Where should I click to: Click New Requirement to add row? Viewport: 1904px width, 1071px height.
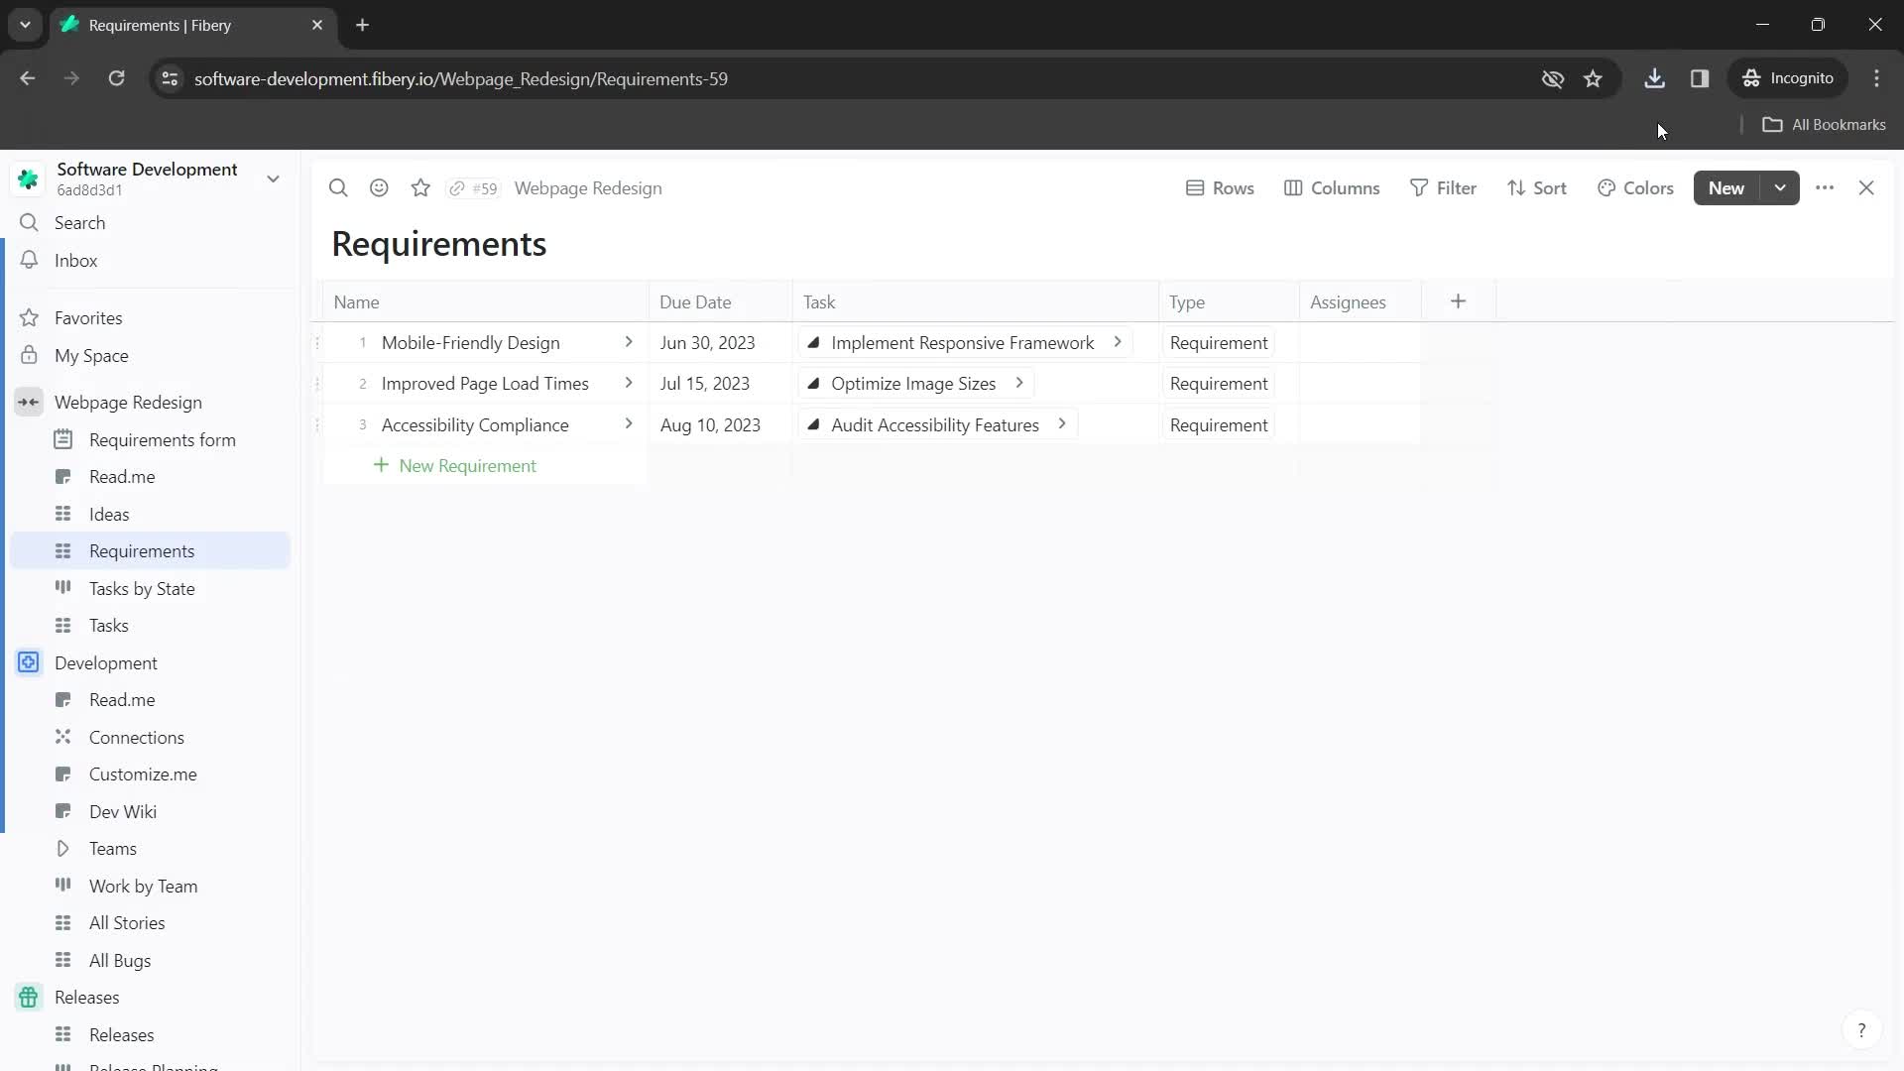(x=454, y=466)
